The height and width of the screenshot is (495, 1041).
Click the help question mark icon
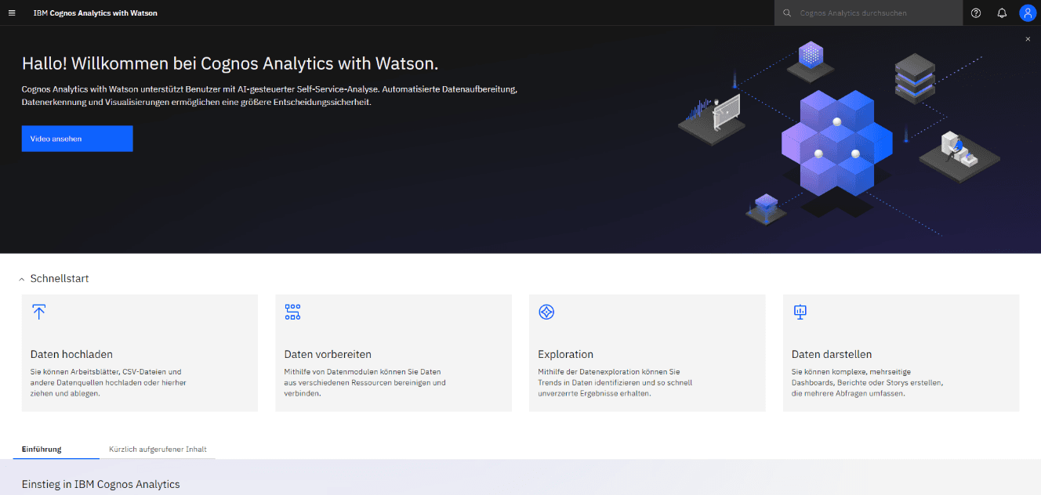[976, 13]
